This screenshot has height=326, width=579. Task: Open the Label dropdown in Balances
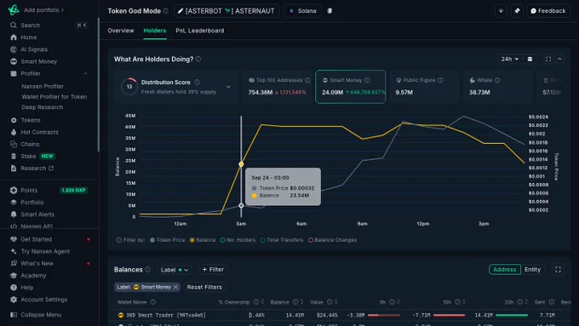pyautogui.click(x=175, y=270)
